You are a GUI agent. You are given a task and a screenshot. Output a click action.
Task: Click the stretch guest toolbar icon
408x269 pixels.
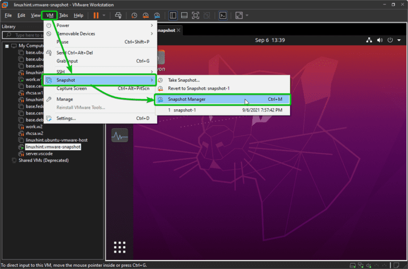click(x=239, y=15)
